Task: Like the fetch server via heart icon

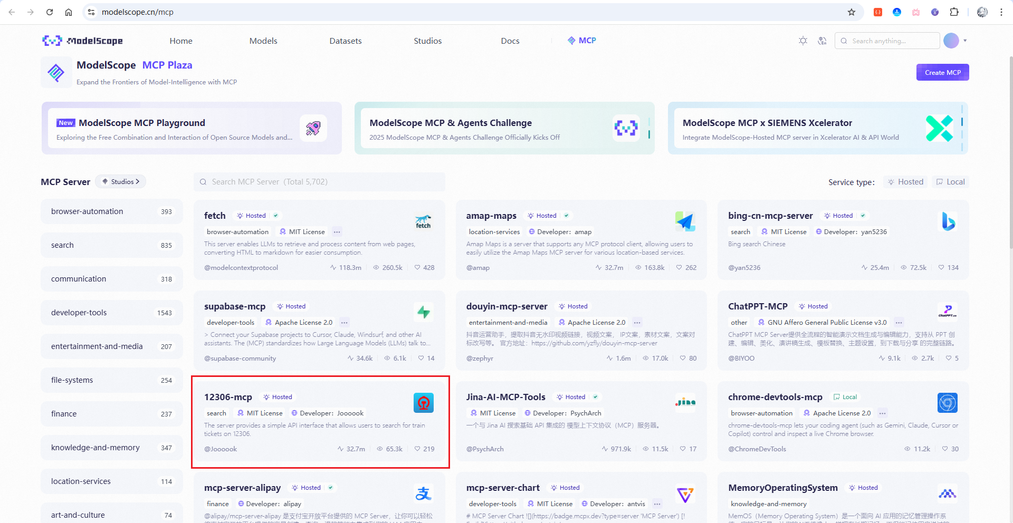Action: point(417,268)
